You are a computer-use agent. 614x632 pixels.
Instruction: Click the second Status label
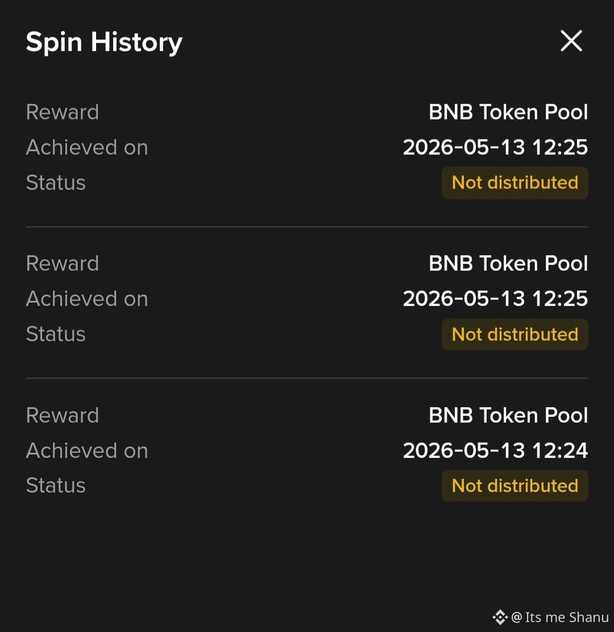coord(56,334)
